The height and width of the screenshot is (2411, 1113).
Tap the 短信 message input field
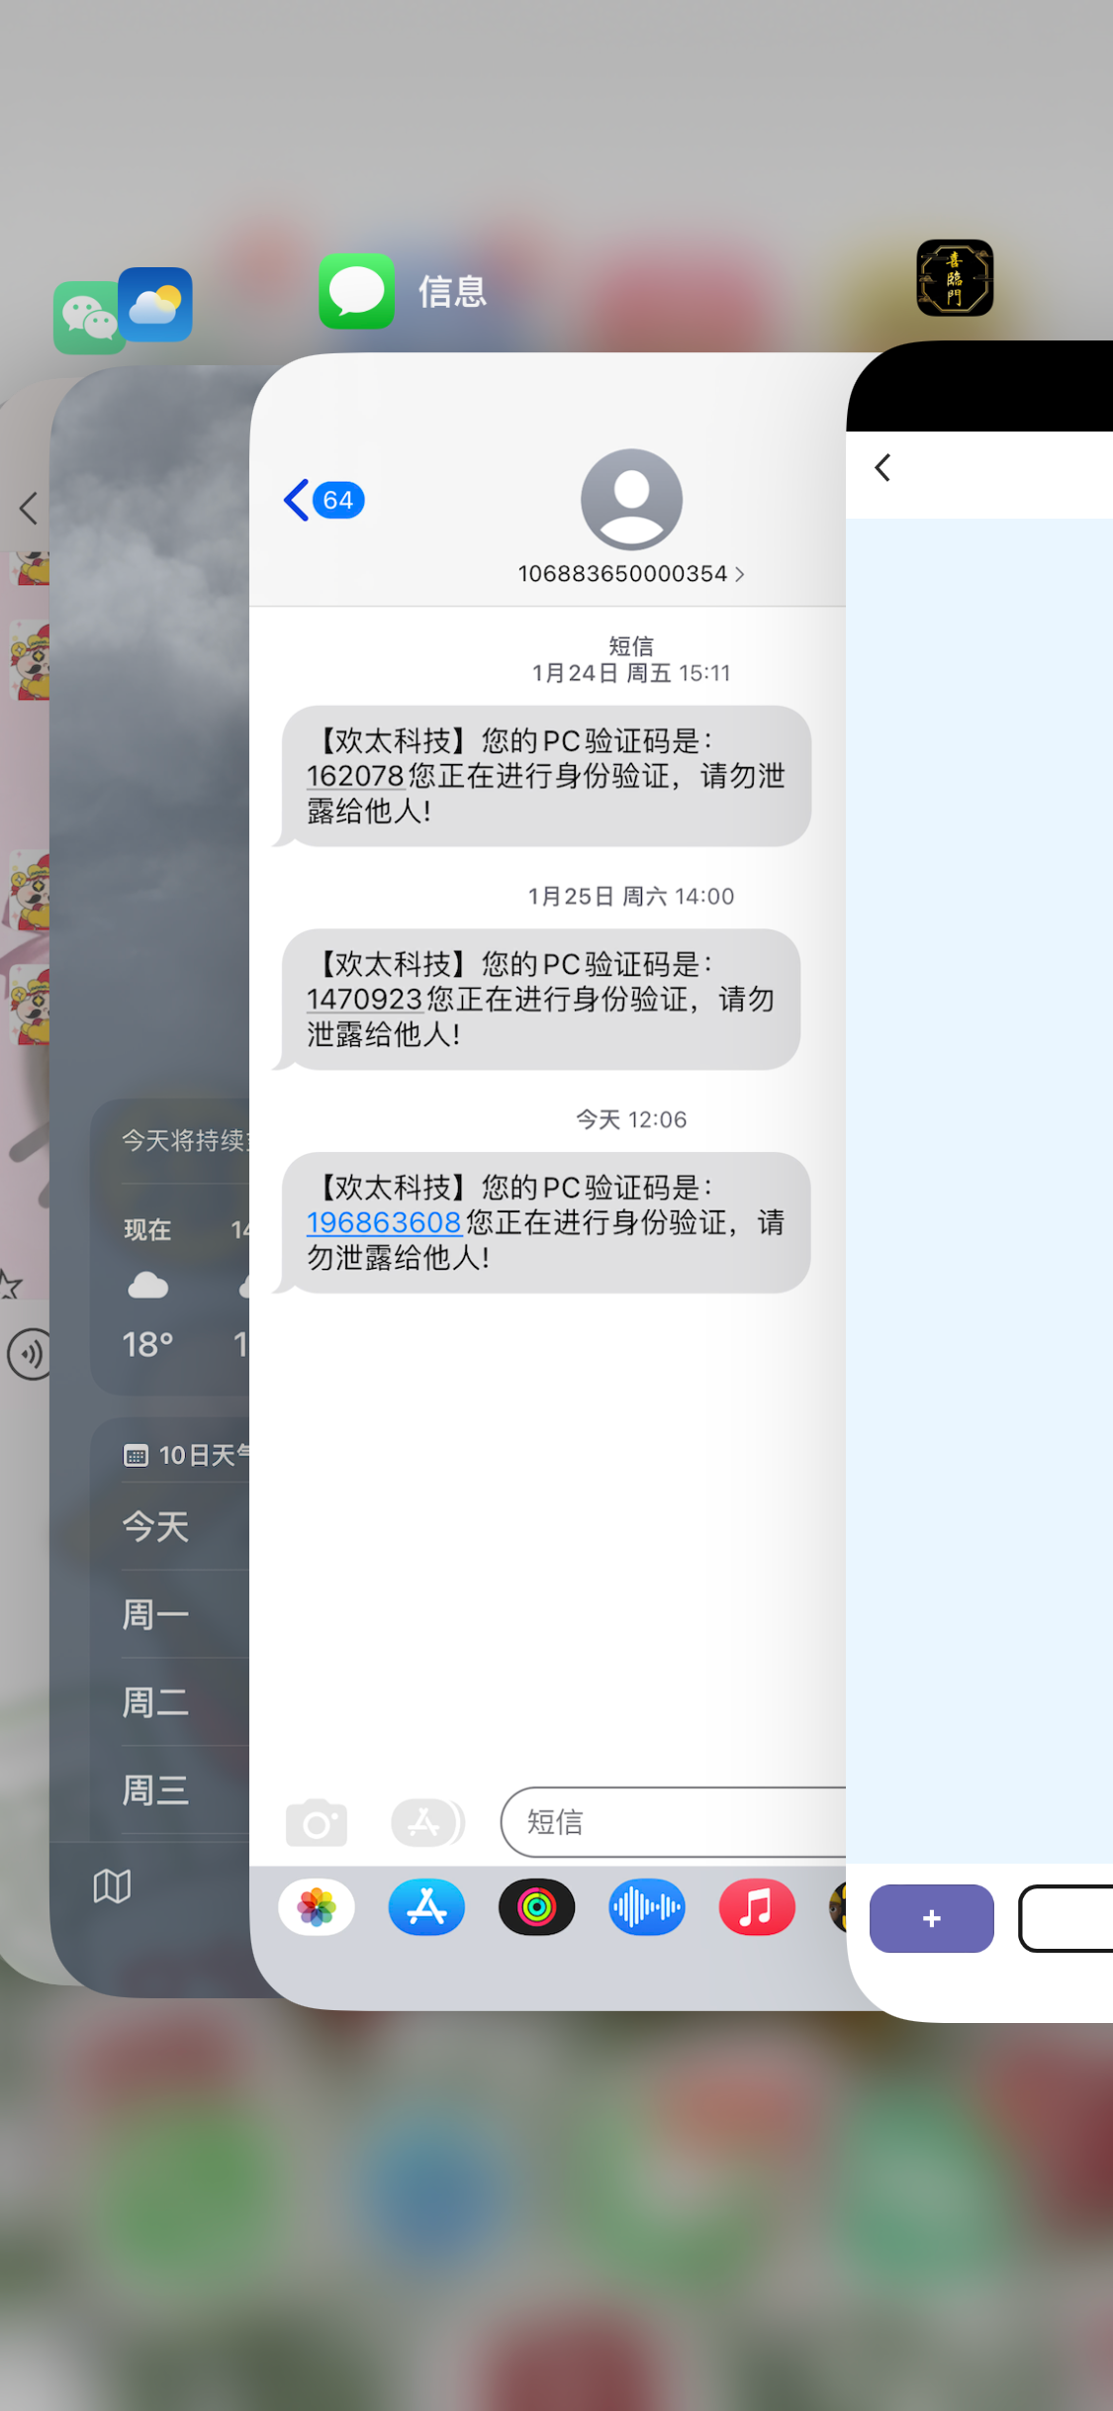pyautogui.click(x=674, y=1822)
